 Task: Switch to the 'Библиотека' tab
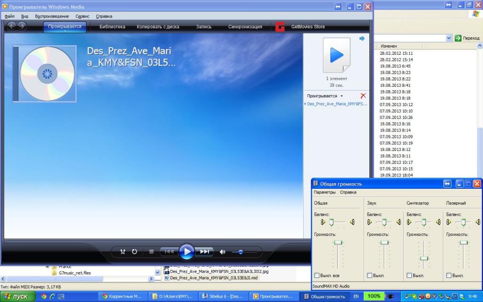112,27
